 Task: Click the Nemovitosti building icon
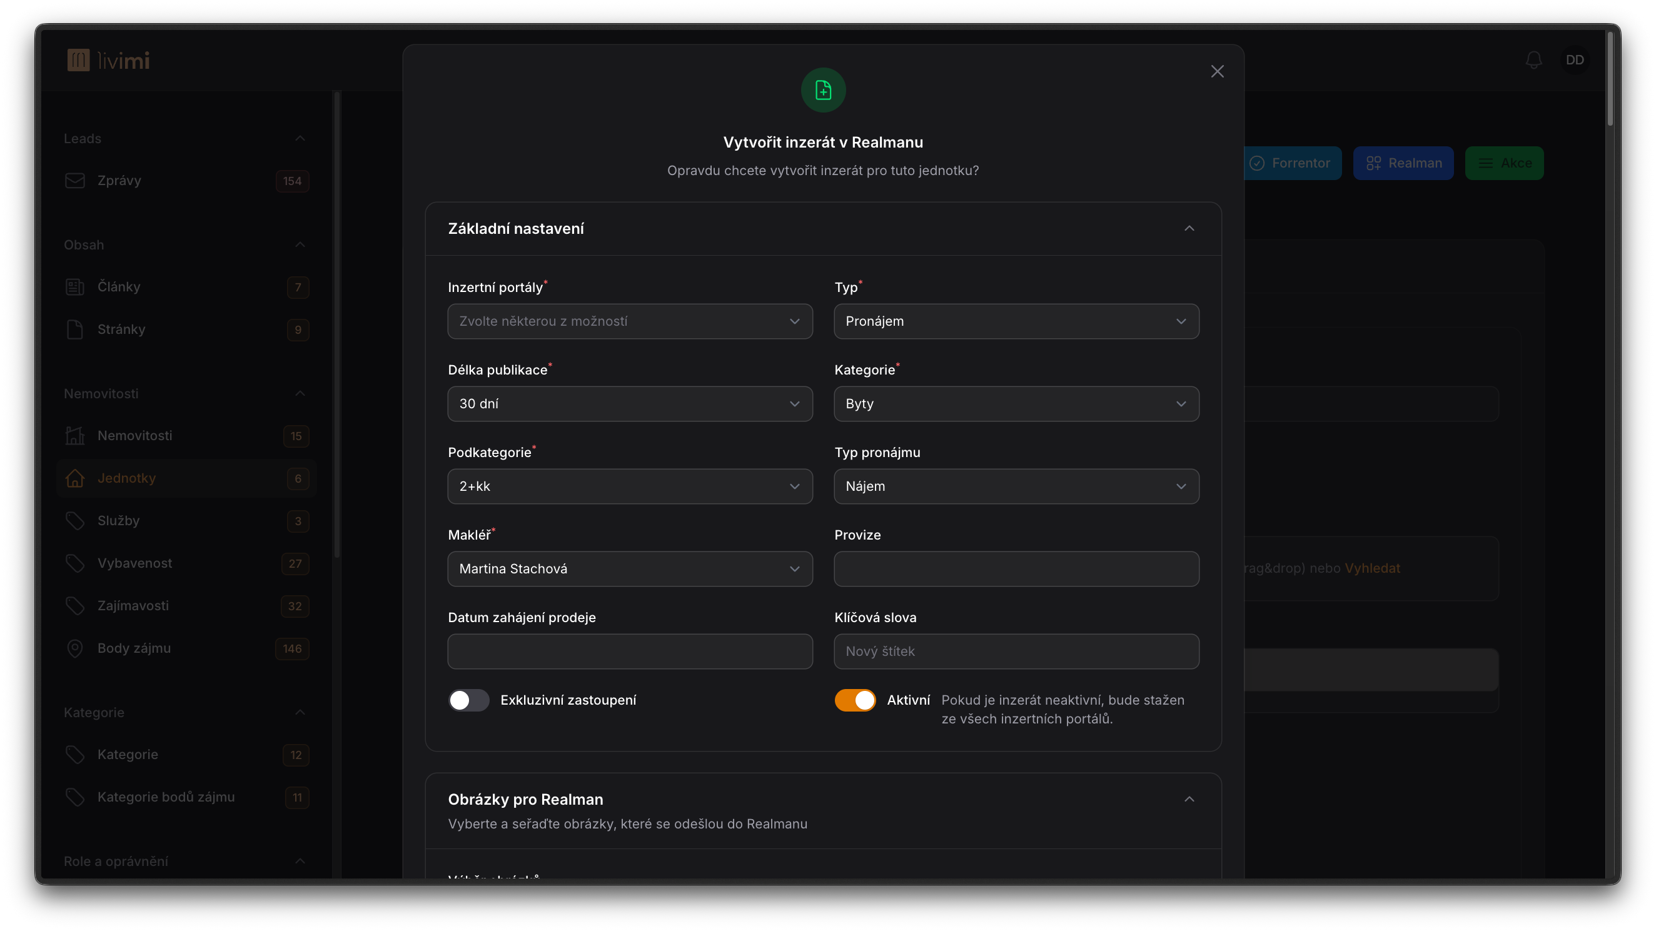tap(75, 436)
